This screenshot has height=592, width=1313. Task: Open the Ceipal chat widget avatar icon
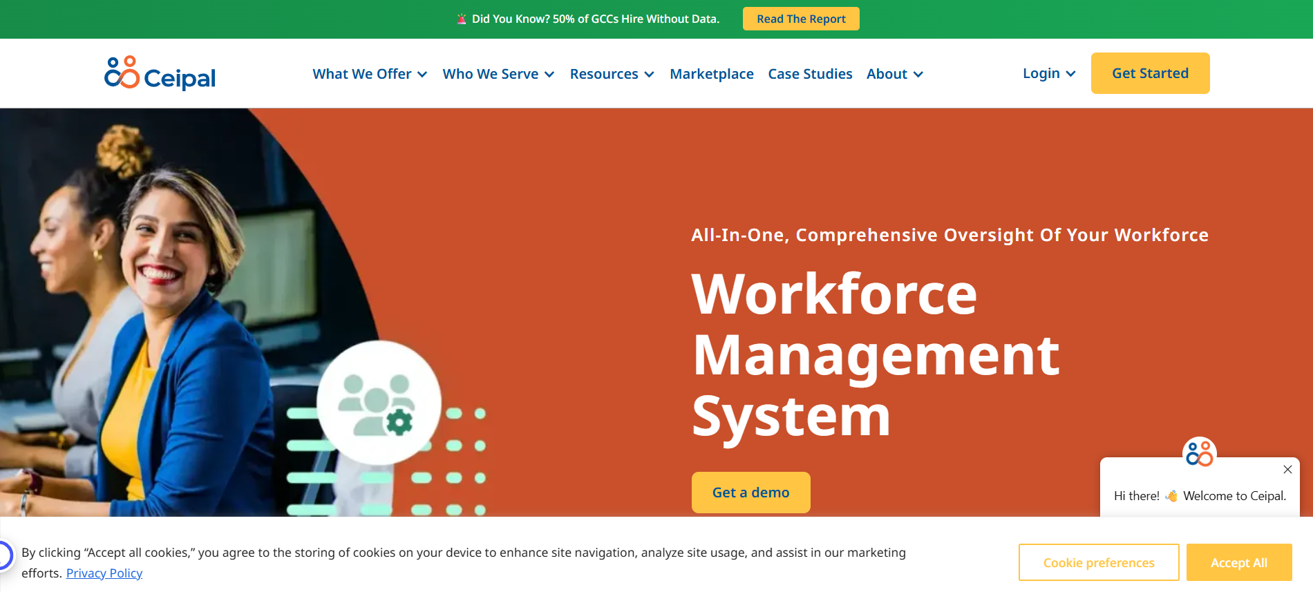point(1200,454)
